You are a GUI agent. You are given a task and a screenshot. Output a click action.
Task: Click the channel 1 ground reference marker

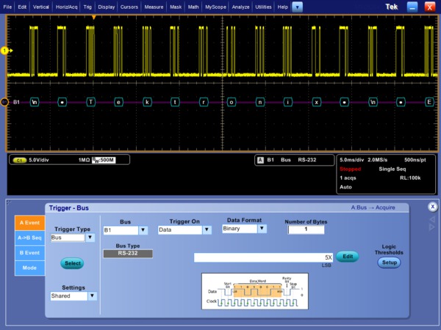(x=4, y=50)
